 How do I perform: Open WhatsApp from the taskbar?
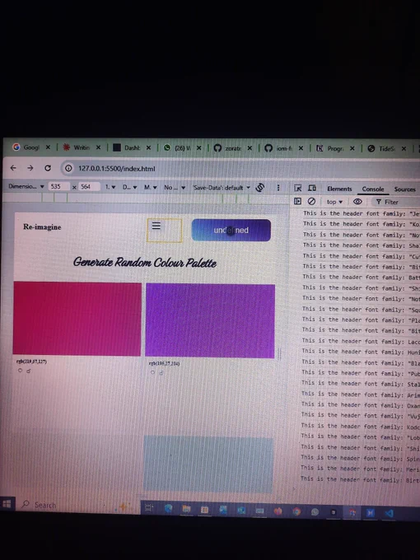pos(315,511)
